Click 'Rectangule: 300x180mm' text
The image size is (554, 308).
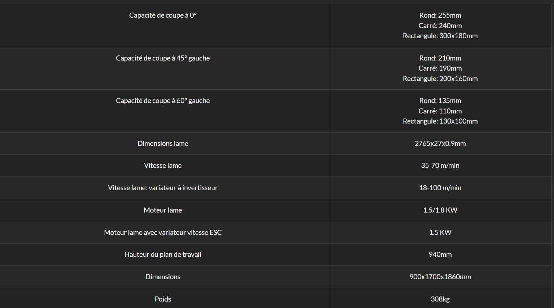[x=440, y=36]
